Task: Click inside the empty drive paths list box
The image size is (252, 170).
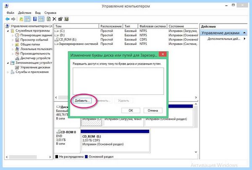Action: coord(118,81)
